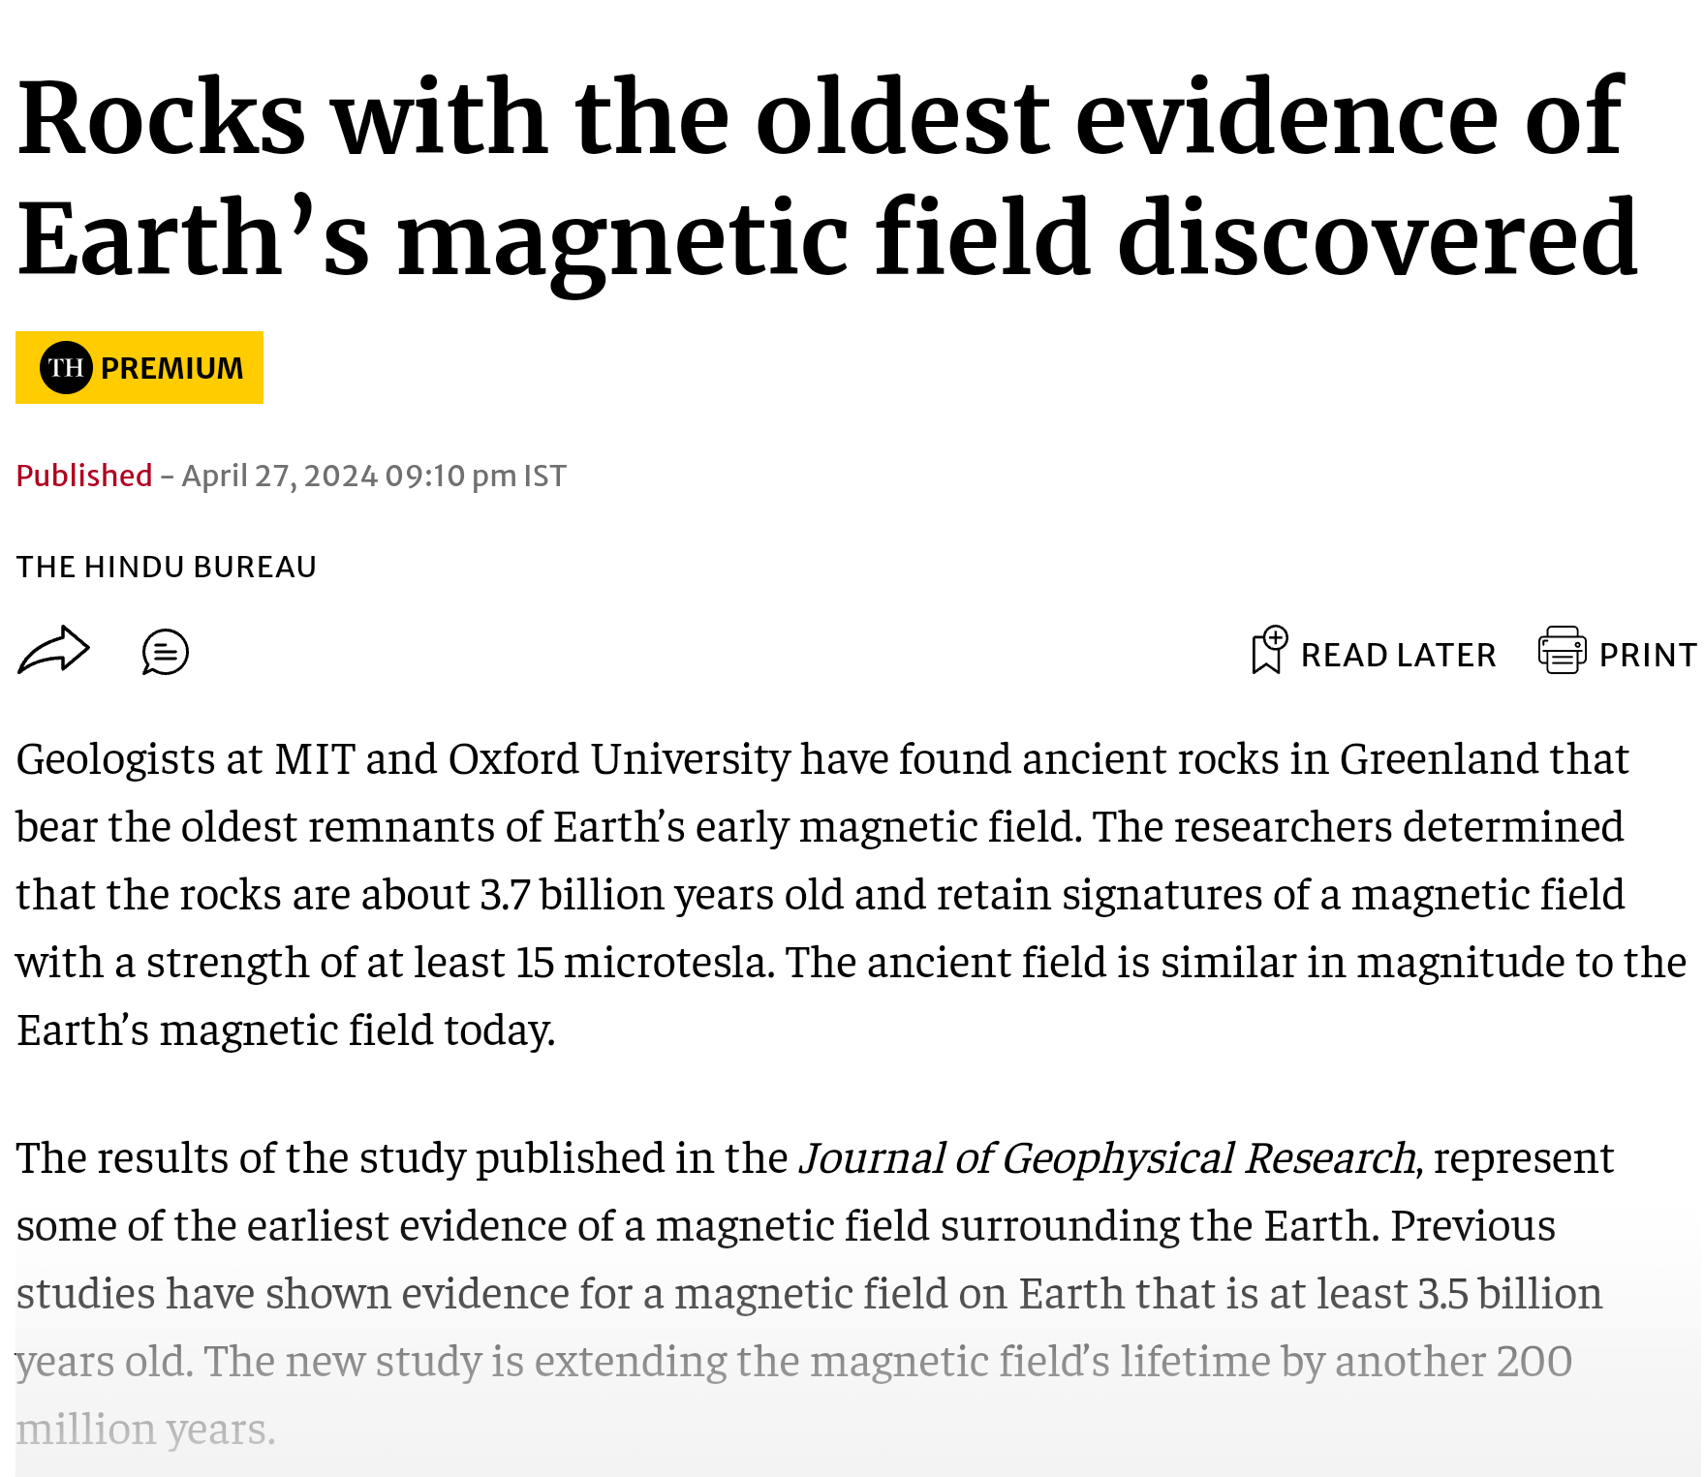Viewport: 1704px width, 1477px height.
Task: Click the faded text 'million years.'
Action: [x=145, y=1430]
